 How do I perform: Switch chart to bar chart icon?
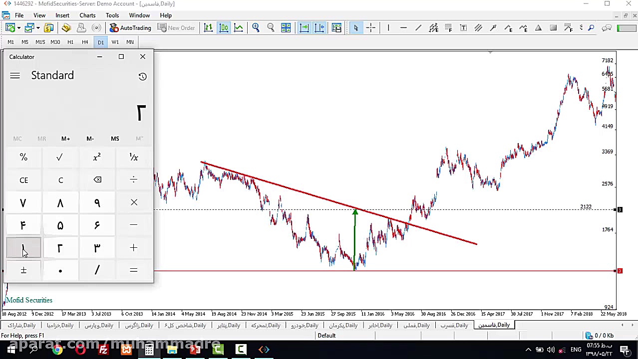tap(208, 28)
